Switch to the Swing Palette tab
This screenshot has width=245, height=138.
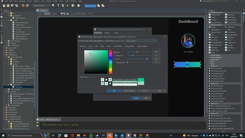point(129,46)
